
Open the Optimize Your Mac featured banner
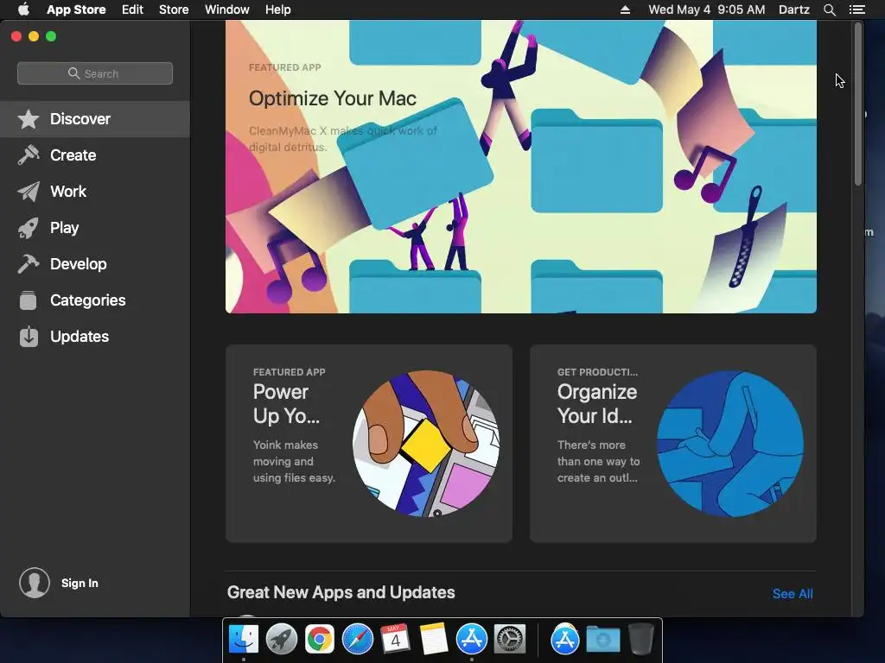tap(521, 167)
